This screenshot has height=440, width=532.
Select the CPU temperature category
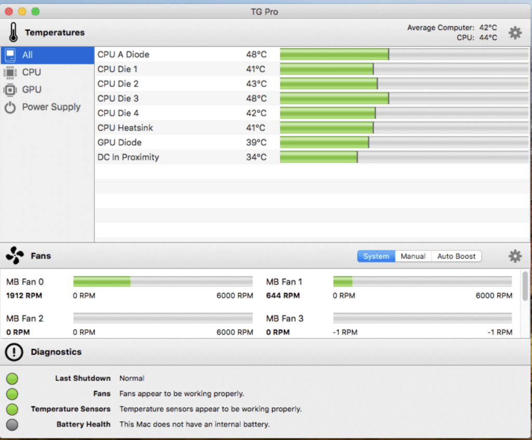click(47, 72)
